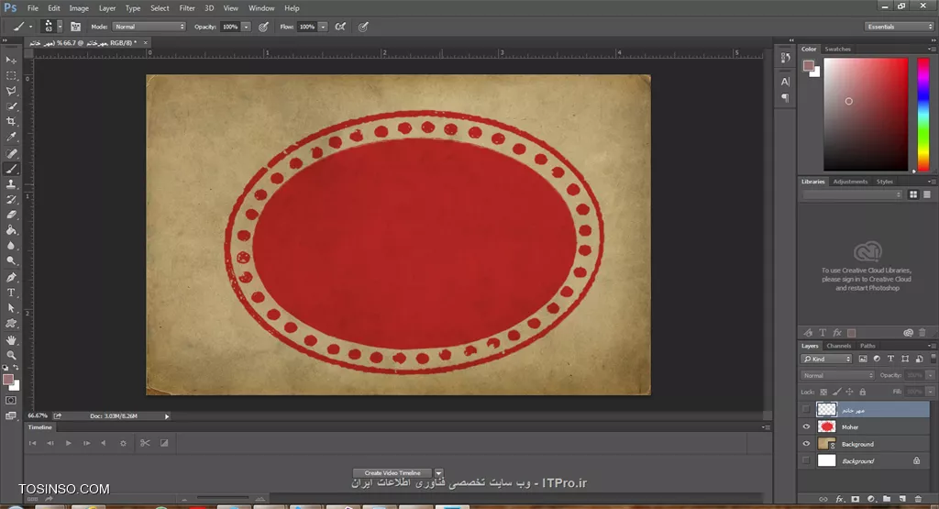Adjust the hue spectrum bar
This screenshot has height=509, width=939.
coord(923,115)
